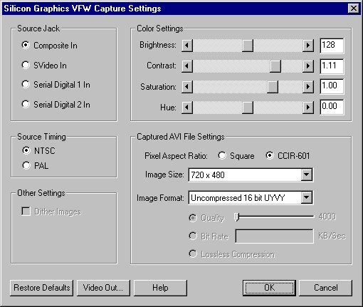This screenshot has width=363, height=307.
Task: Click Brightness slider left arrow
Action: 187,45
